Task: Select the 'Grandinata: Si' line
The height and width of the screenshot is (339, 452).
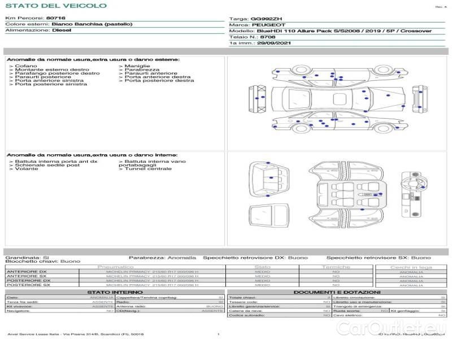Action: pos(27,258)
